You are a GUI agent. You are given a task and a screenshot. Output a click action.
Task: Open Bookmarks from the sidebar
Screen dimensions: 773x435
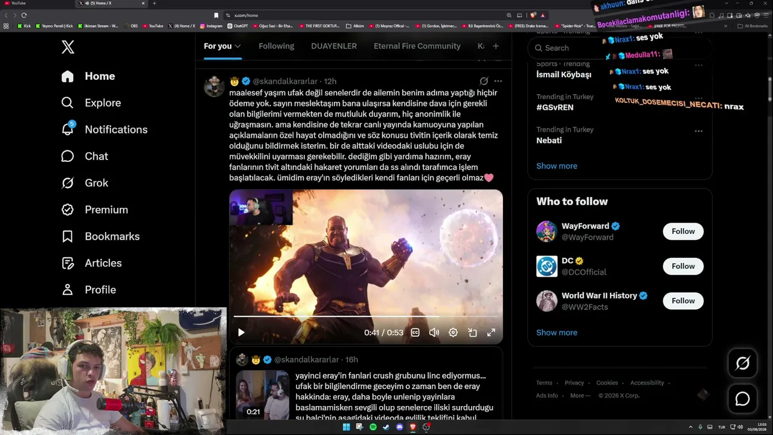(100, 236)
